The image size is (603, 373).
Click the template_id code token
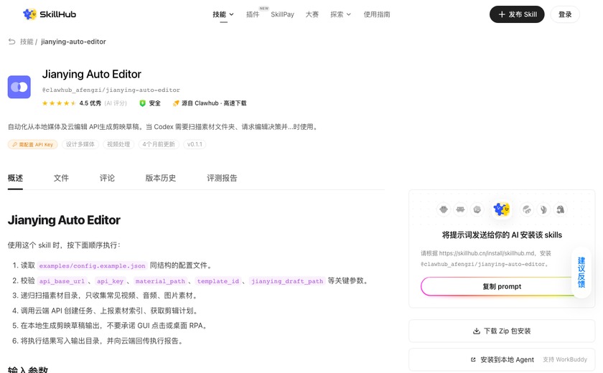[x=218, y=281]
